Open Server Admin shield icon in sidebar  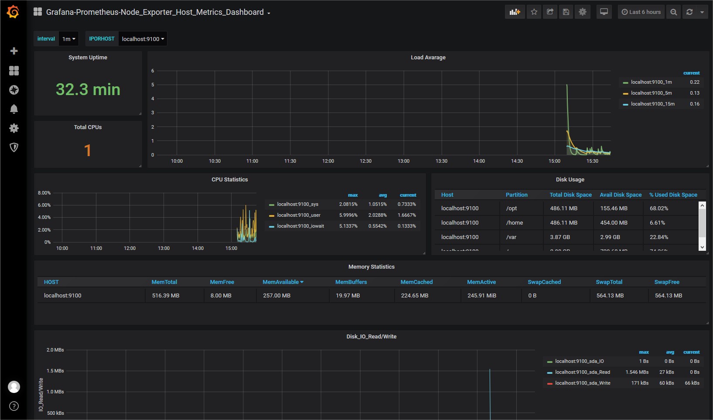[x=14, y=147]
